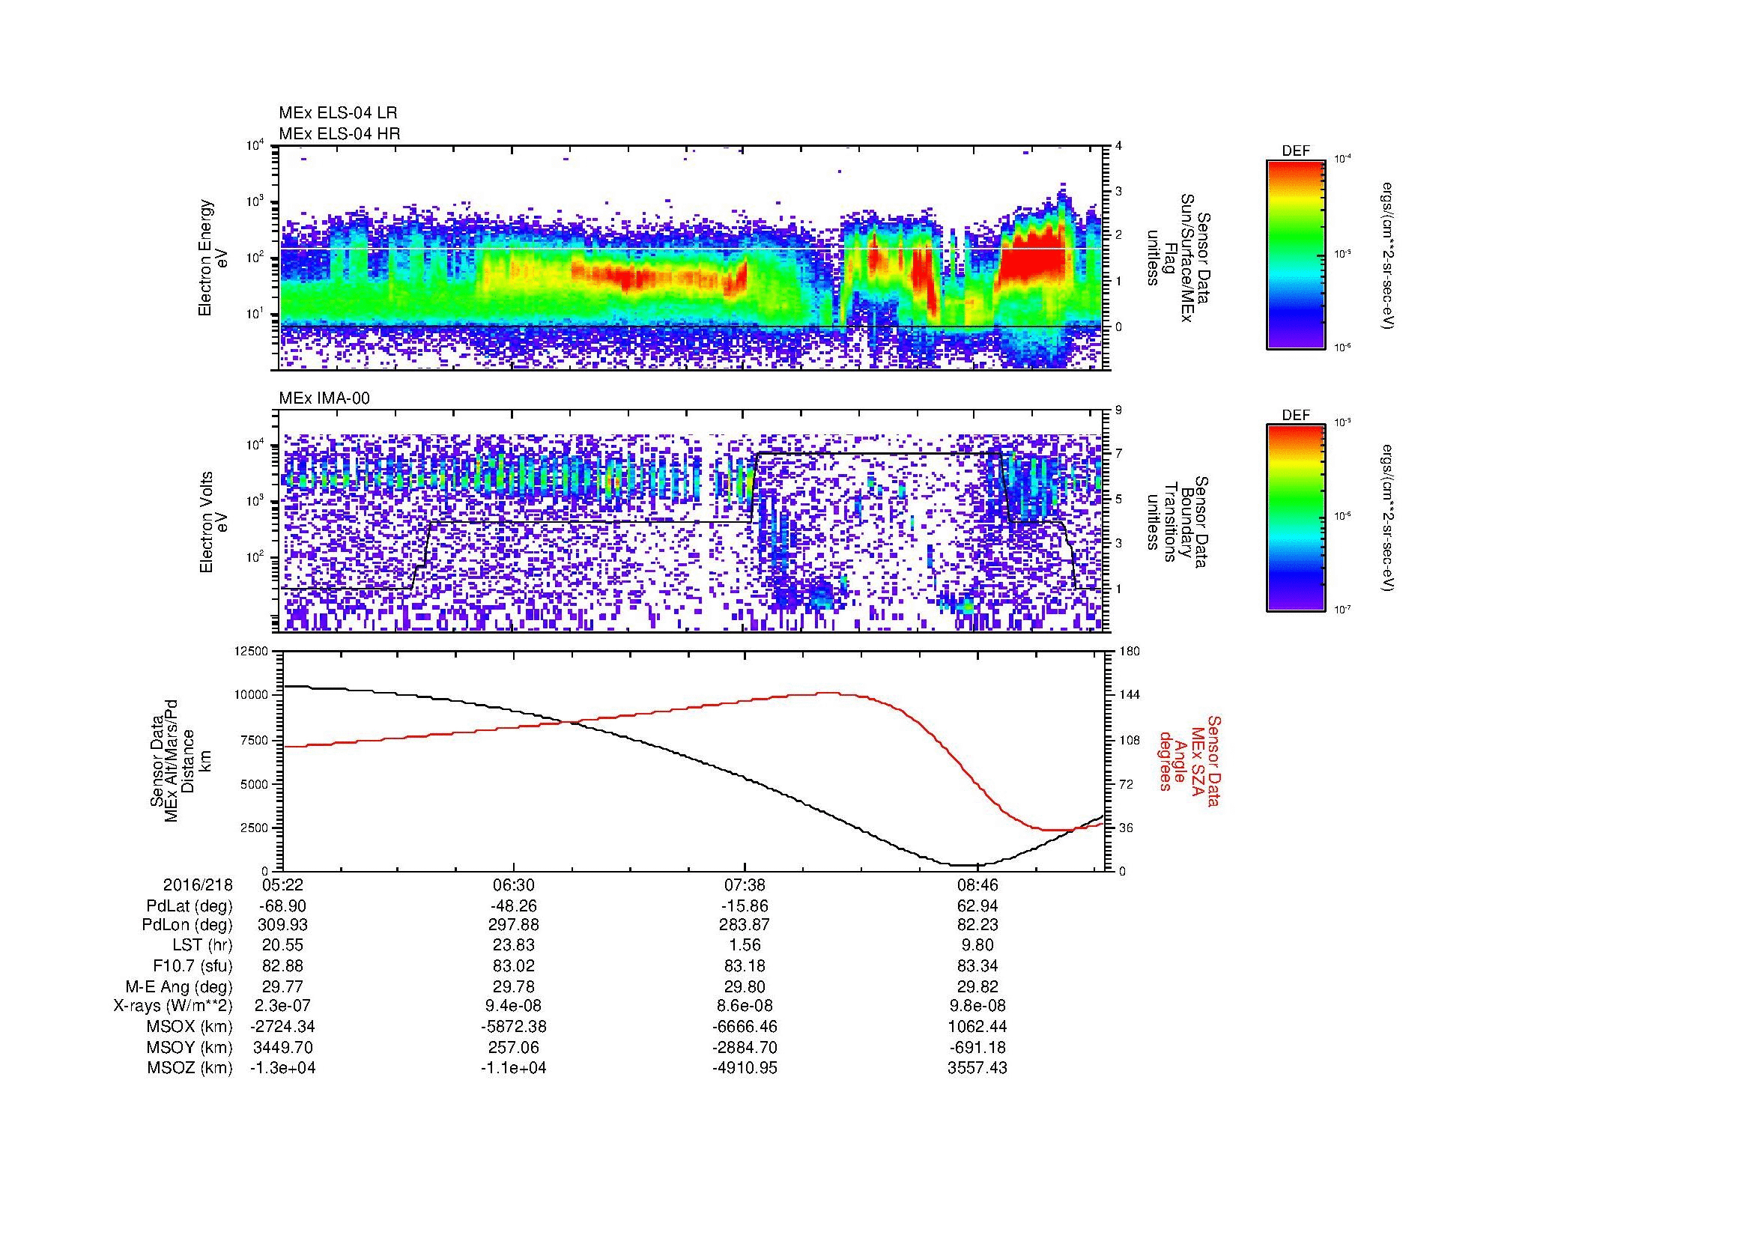Click the right axis tick '180'
This screenshot has width=1752, height=1238.
[x=1129, y=652]
